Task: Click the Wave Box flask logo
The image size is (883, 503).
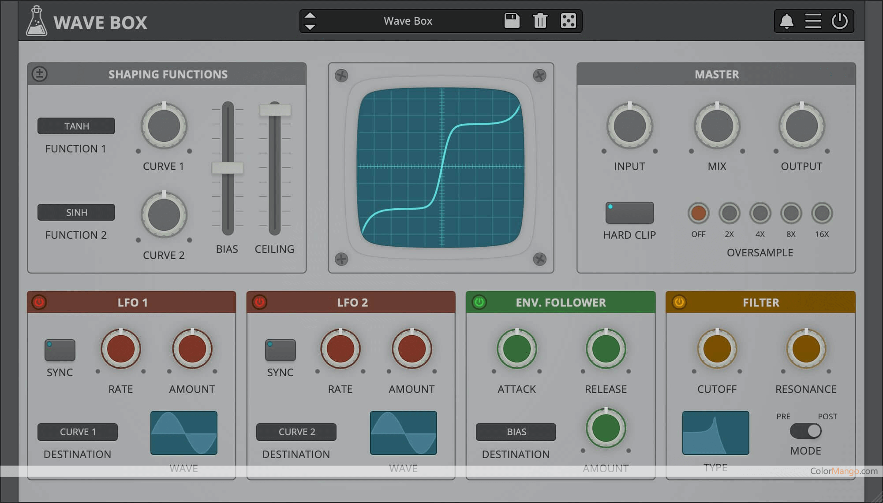Action: (37, 20)
